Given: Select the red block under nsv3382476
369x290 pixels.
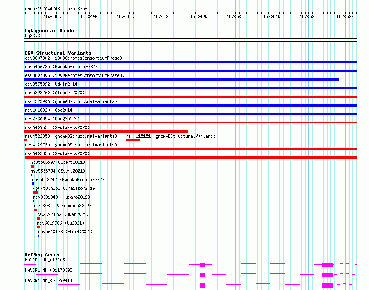Looking at the screenshot, I should point(36,210).
